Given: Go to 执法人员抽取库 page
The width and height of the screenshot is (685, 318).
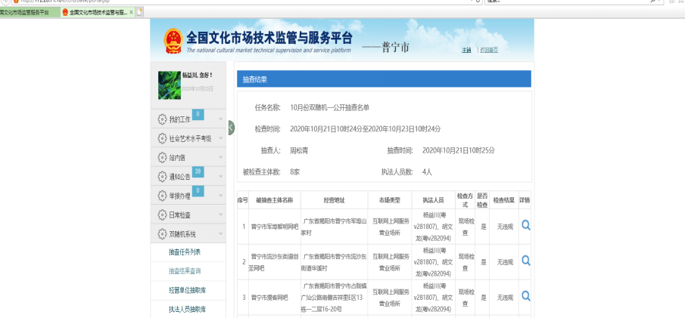Looking at the screenshot, I should click(186, 309).
